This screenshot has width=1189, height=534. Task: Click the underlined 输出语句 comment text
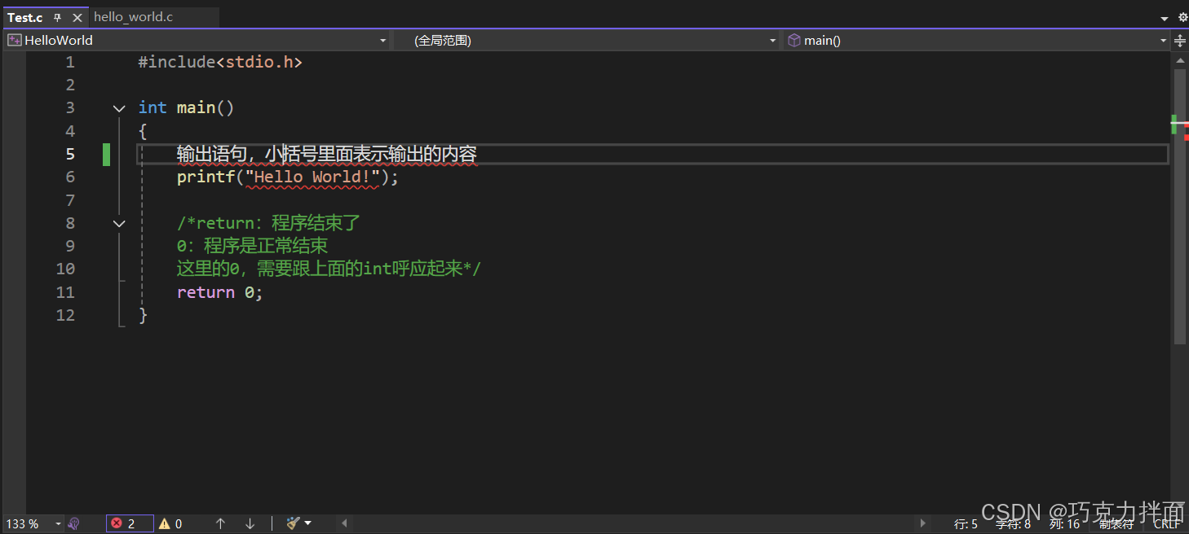click(327, 154)
